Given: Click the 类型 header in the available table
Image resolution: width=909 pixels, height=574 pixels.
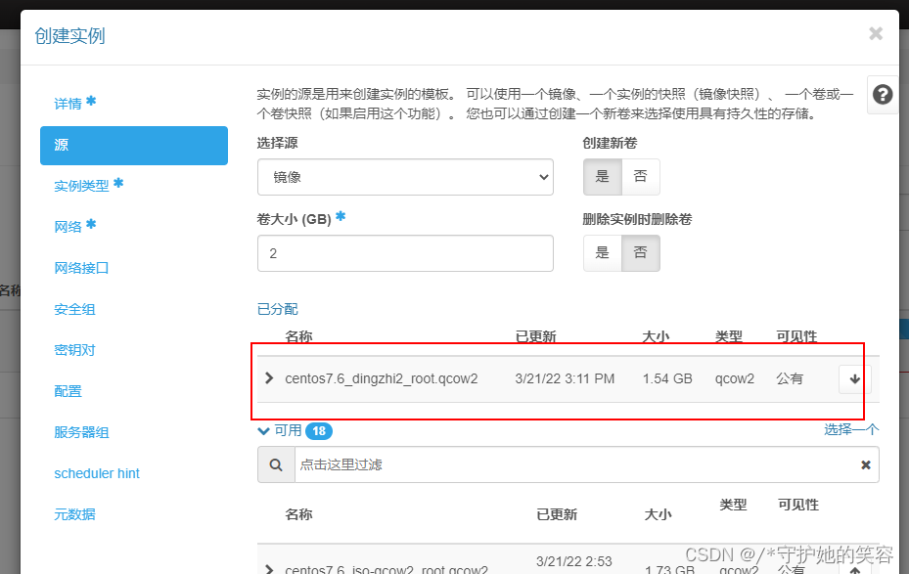Looking at the screenshot, I should 733,505.
